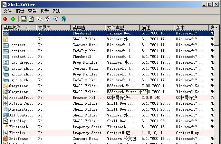Open the 文件 menu
This screenshot has width=221, height=144.
(7, 11)
